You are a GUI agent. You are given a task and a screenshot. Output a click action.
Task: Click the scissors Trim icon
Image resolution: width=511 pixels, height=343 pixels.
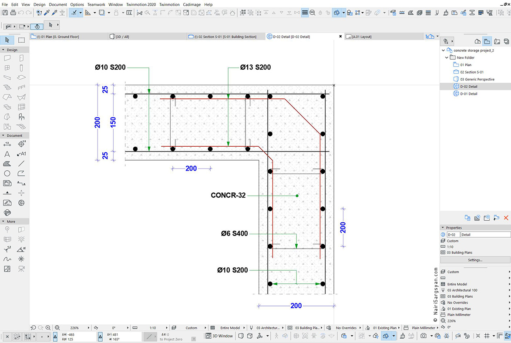139,13
